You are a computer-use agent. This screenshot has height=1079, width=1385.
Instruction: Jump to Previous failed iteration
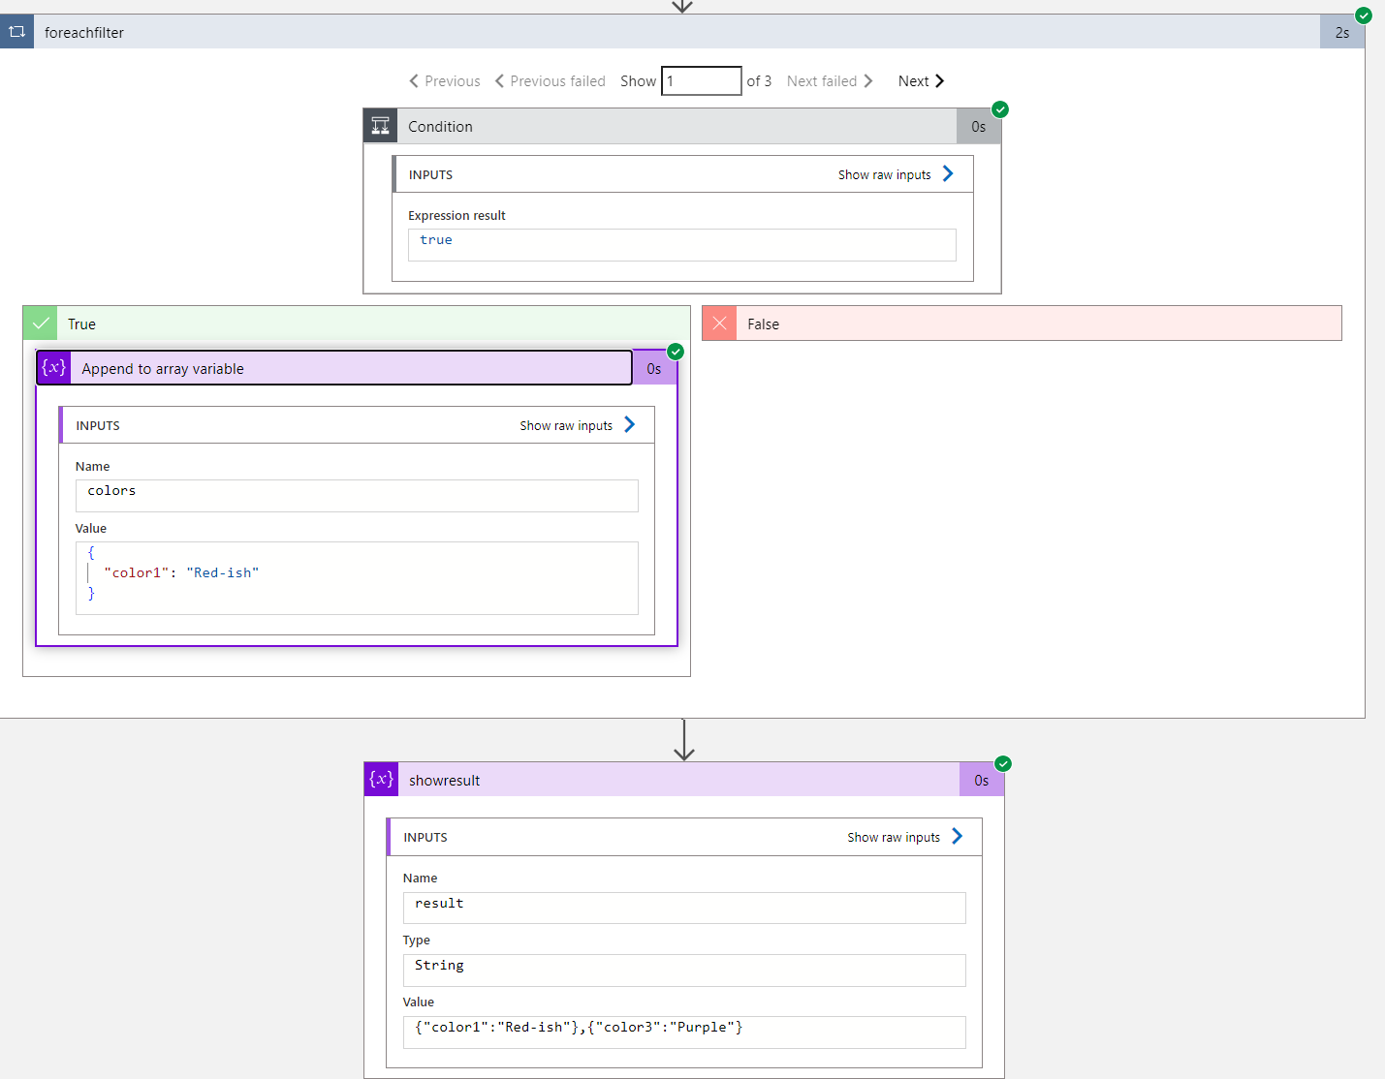[x=550, y=81]
